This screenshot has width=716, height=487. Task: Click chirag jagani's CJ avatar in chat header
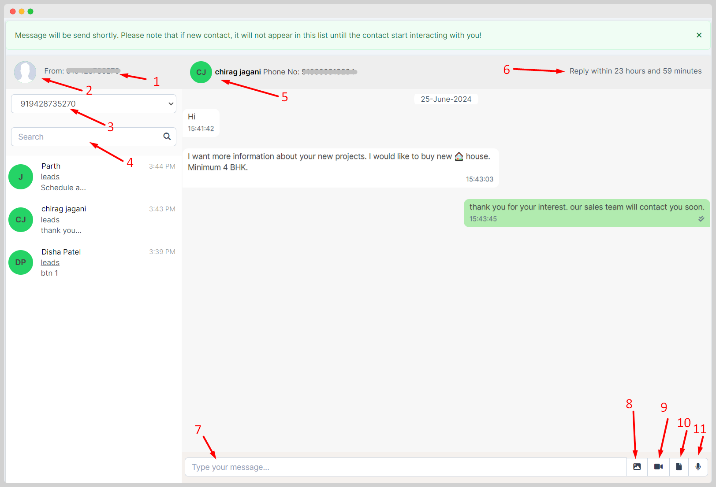coord(201,72)
